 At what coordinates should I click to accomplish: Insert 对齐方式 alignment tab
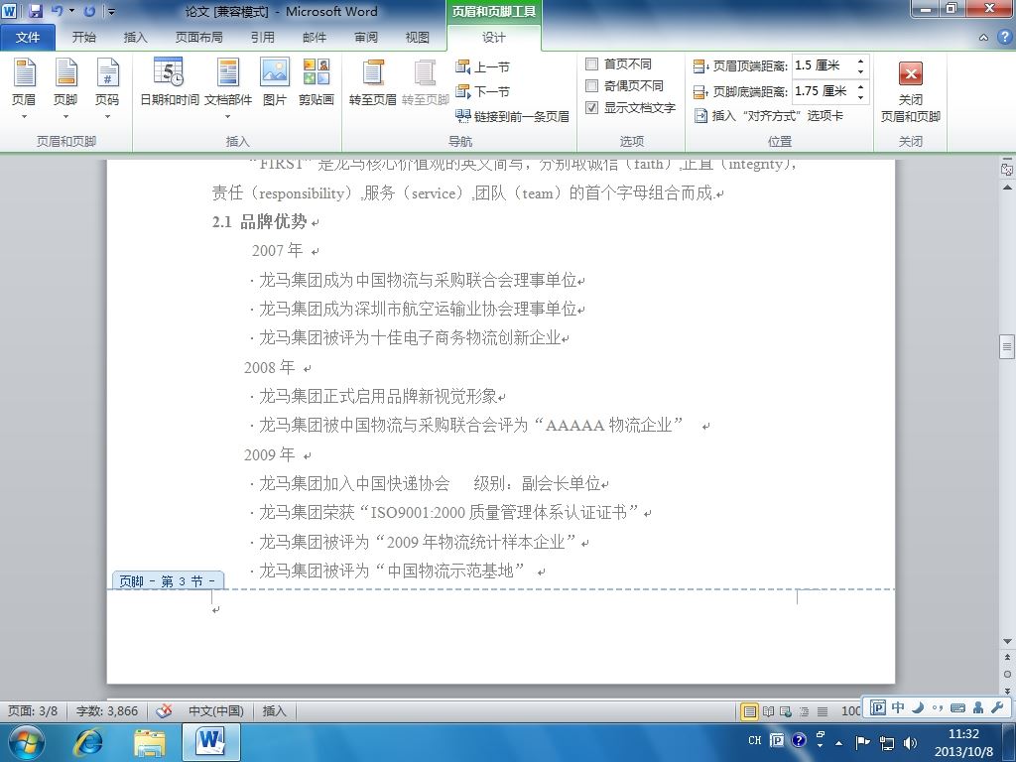click(769, 116)
